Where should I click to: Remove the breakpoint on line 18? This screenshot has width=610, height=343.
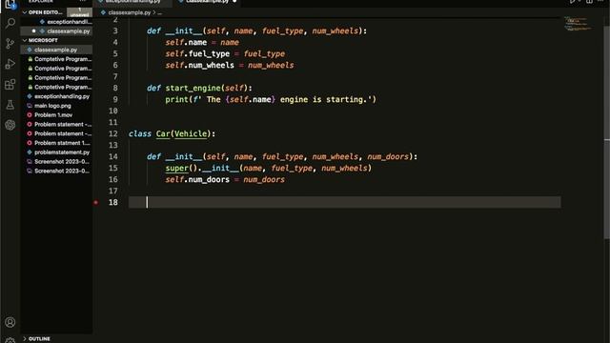(95, 202)
